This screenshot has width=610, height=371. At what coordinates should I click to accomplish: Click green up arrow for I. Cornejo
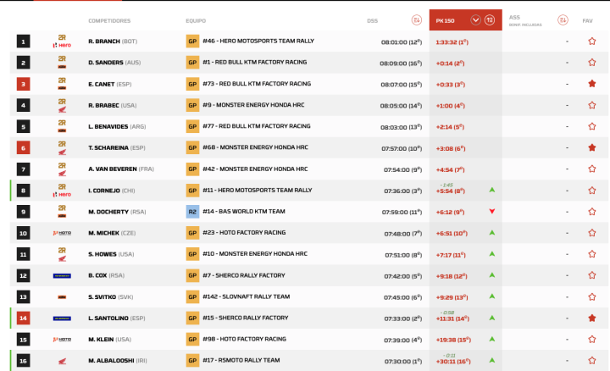tap(492, 190)
